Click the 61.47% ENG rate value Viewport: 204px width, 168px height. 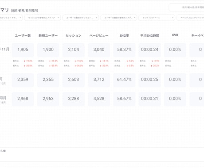[124, 80]
